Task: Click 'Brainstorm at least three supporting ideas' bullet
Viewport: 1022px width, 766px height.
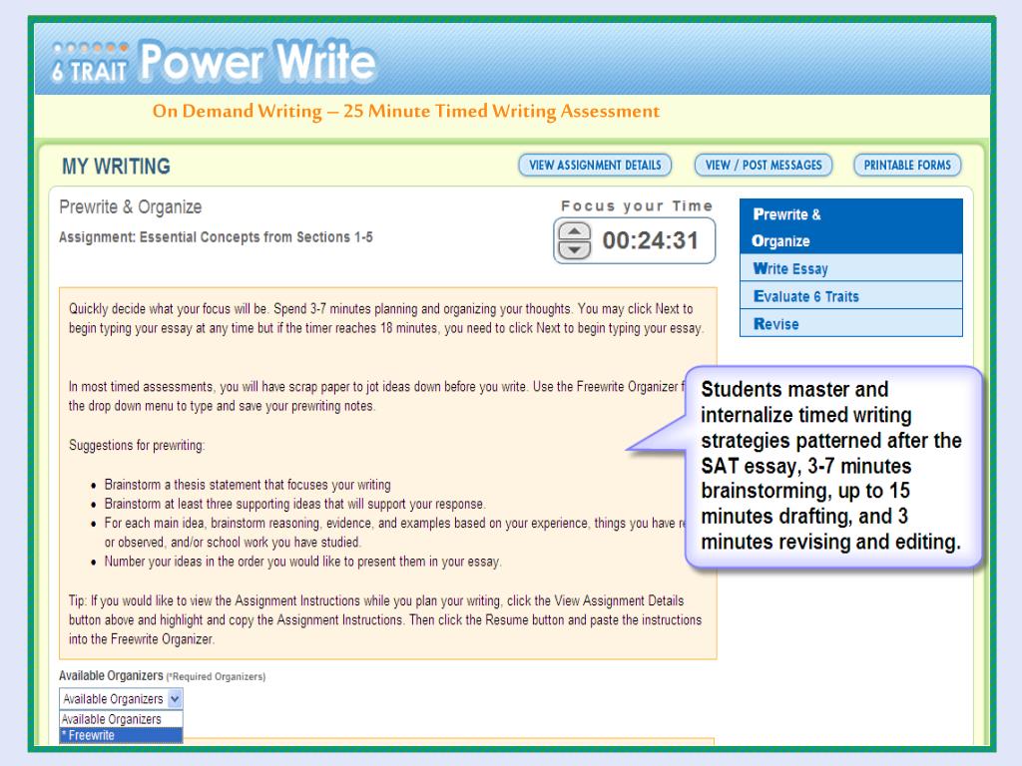Action: tap(294, 504)
